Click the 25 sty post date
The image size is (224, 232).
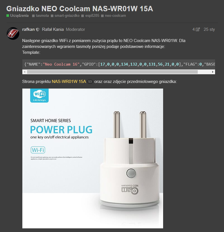pos(209,29)
